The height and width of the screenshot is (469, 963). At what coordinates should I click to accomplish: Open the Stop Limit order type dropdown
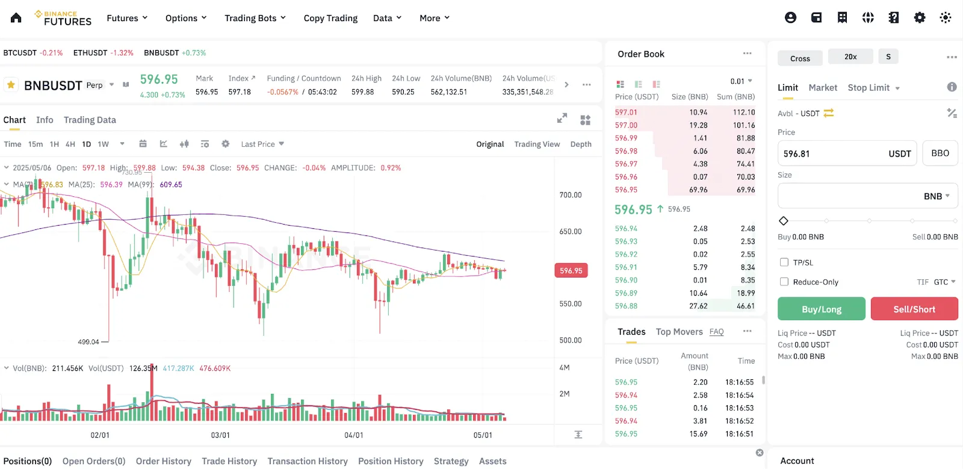[874, 88]
